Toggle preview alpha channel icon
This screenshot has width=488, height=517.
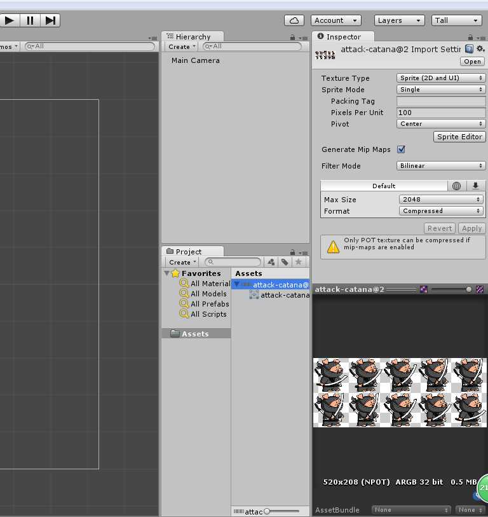click(424, 289)
